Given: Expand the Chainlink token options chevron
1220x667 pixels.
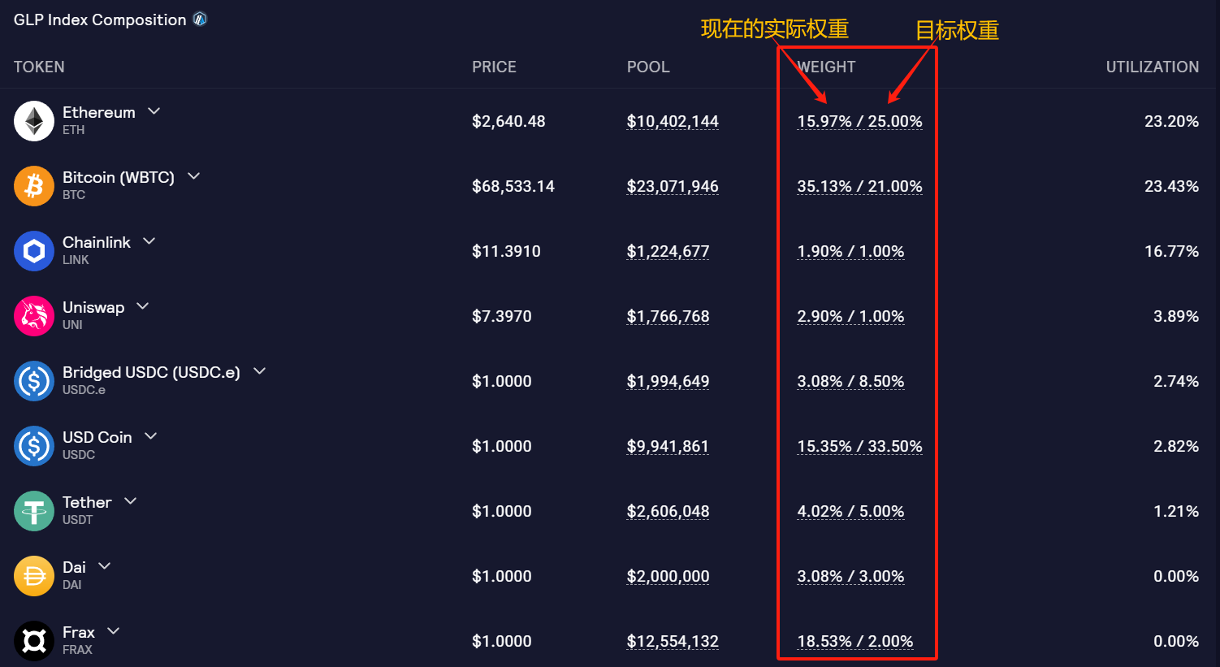Looking at the screenshot, I should (149, 241).
